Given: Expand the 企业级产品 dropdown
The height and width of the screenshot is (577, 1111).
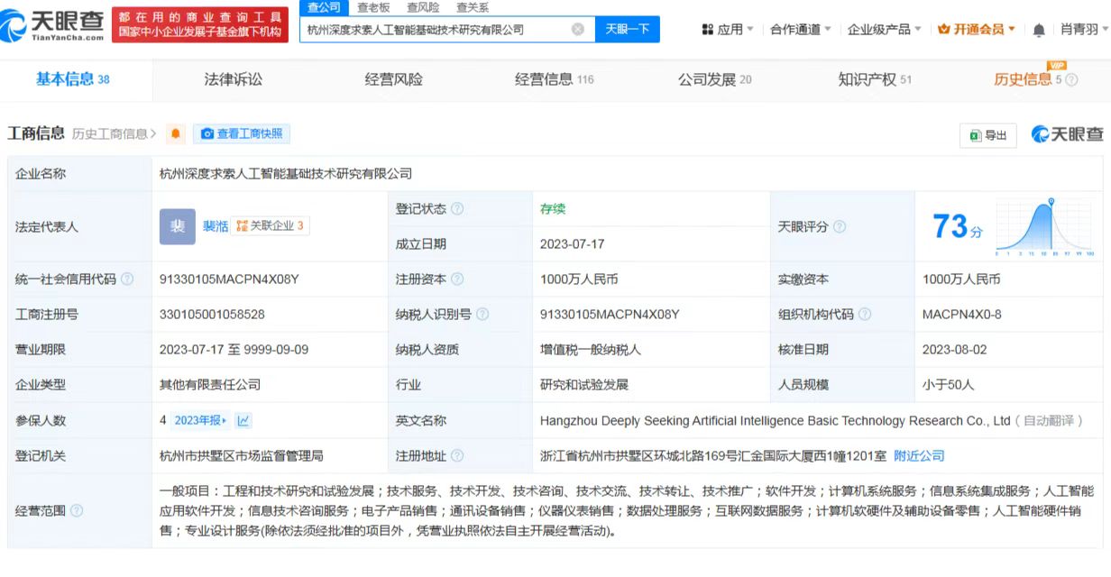Looking at the screenshot, I should 884,30.
